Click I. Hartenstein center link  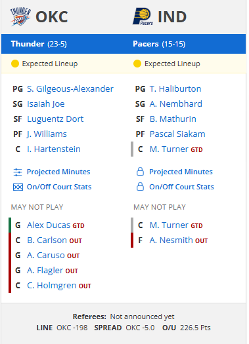(54, 149)
